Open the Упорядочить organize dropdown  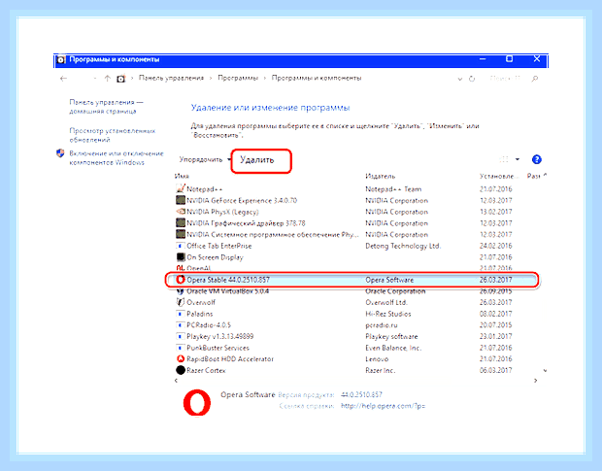(205, 159)
